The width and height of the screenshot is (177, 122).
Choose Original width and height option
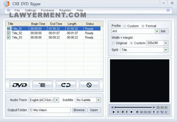113,43
